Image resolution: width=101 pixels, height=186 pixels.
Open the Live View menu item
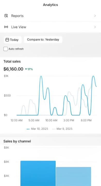[50, 27]
